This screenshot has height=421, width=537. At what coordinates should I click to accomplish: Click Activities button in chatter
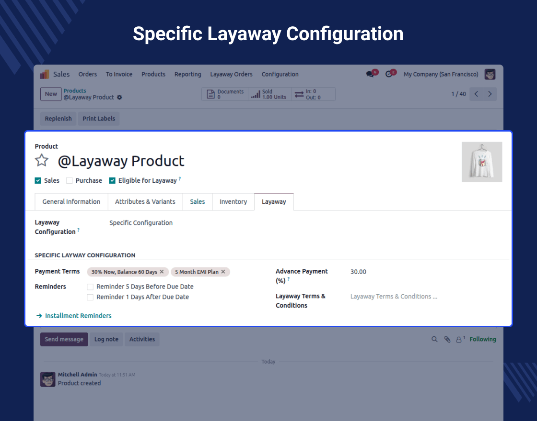142,339
